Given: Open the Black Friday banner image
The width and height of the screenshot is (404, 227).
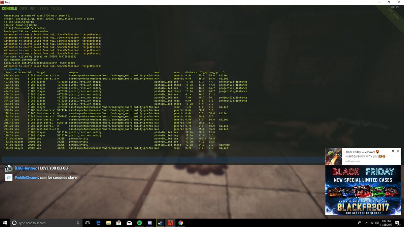Looking at the screenshot, I should click(x=364, y=190).
